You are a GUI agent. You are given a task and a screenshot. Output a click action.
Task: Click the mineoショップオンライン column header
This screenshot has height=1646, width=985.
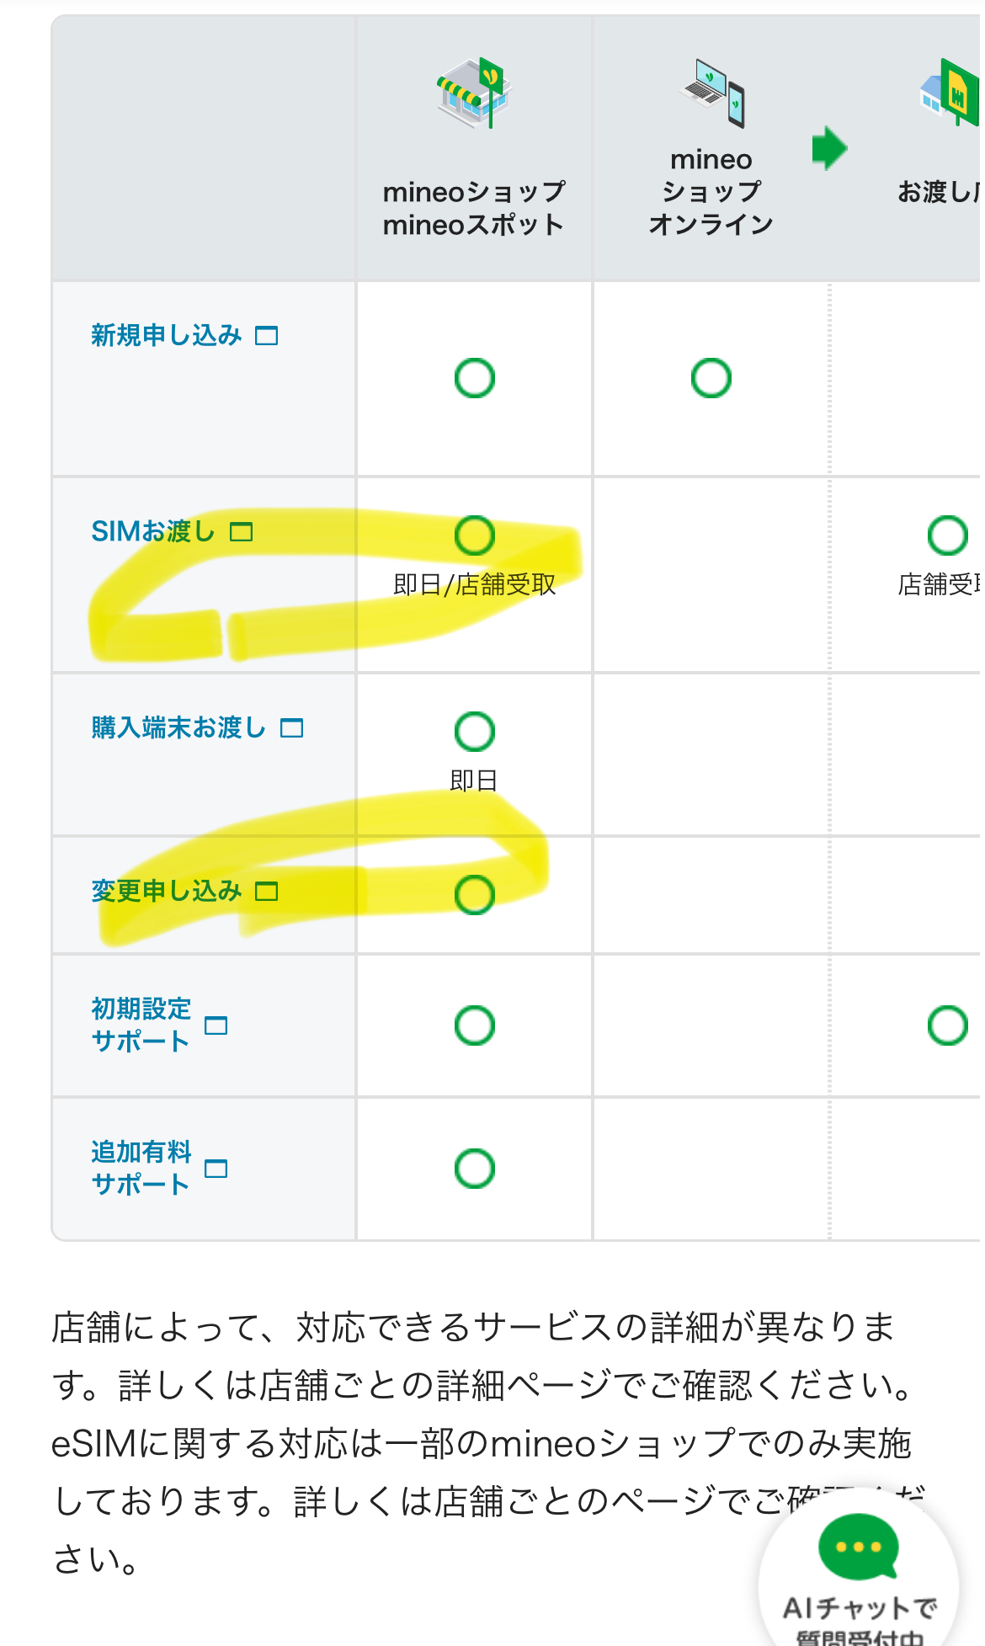(711, 192)
